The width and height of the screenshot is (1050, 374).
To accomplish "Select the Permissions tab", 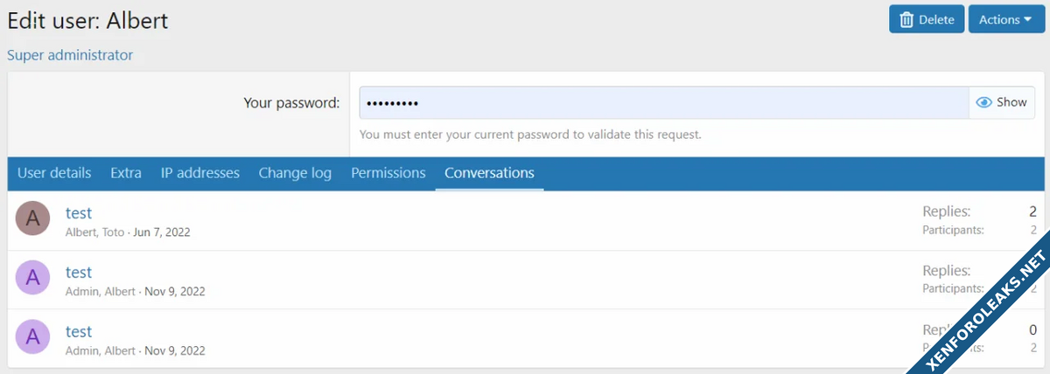I will (x=388, y=173).
